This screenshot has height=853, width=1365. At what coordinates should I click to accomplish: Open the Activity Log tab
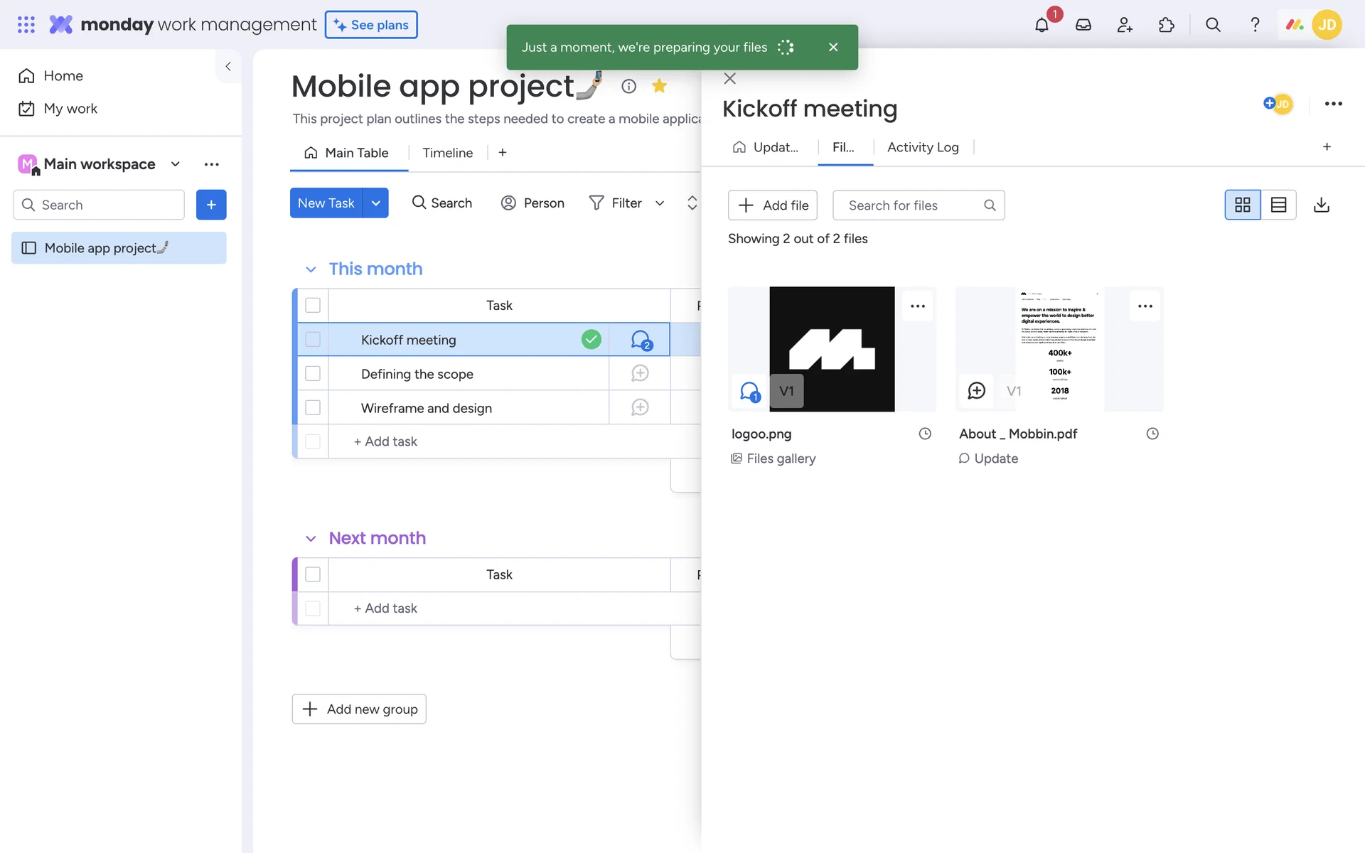923,147
